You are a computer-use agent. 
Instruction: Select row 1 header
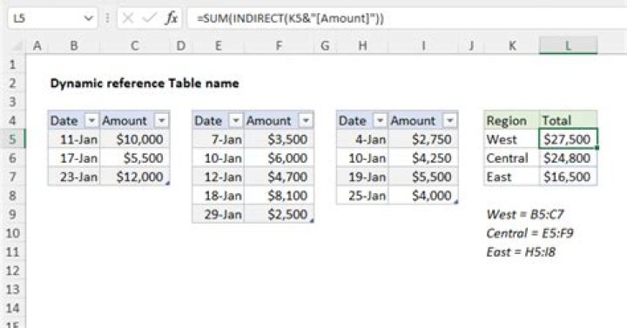[x=13, y=64]
